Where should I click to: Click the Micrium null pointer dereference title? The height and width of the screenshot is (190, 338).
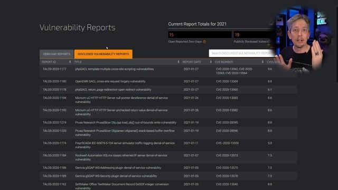point(121,100)
